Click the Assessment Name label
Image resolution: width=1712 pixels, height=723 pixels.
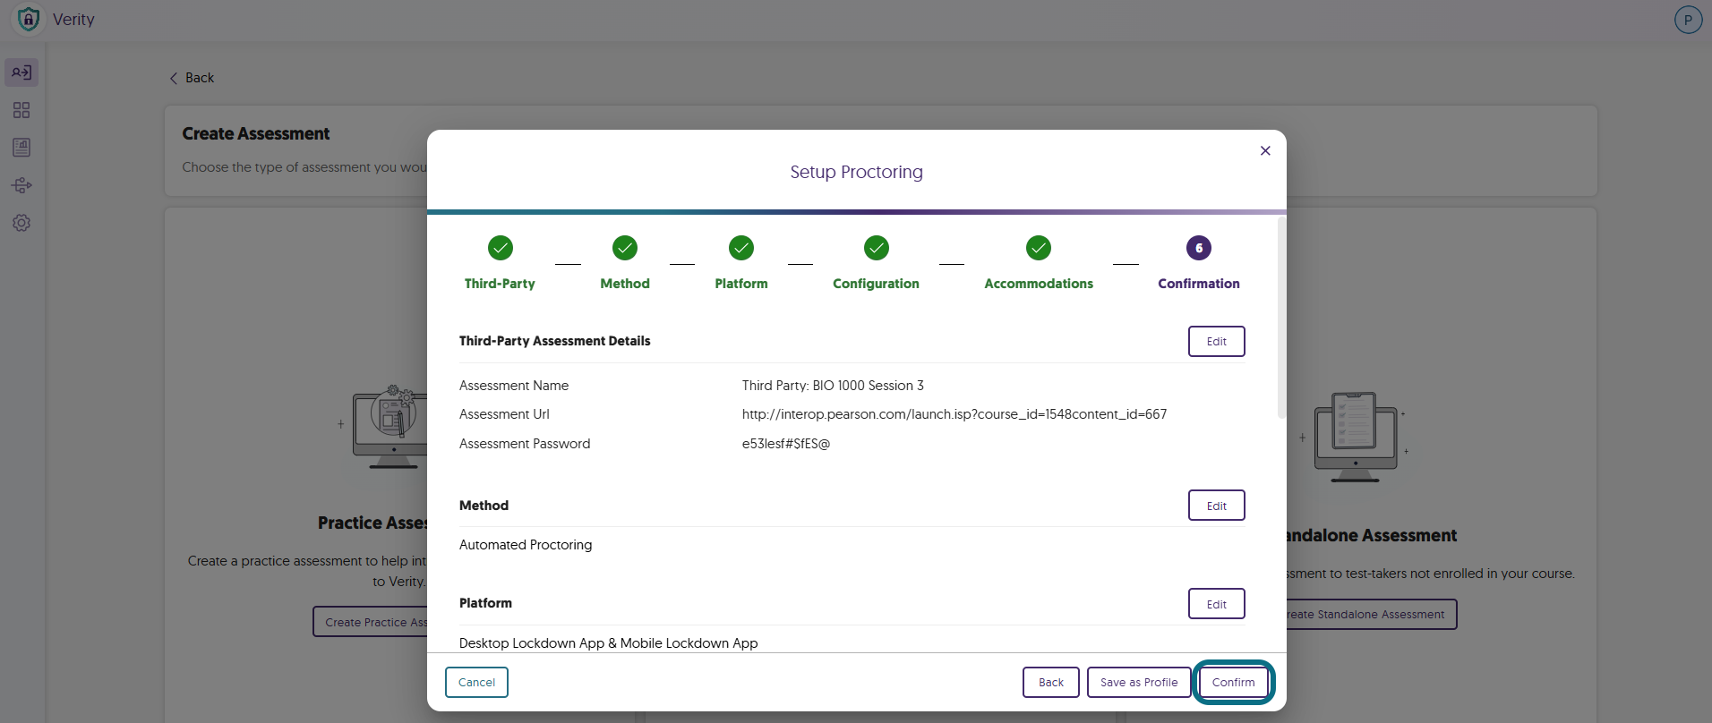click(x=514, y=386)
